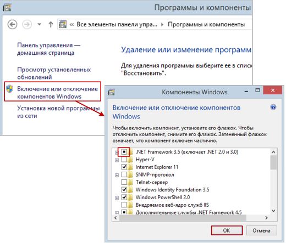The width and height of the screenshot is (286, 243).
Task: Enable the Hyper-V checkbox
Action: pyautogui.click(x=124, y=160)
